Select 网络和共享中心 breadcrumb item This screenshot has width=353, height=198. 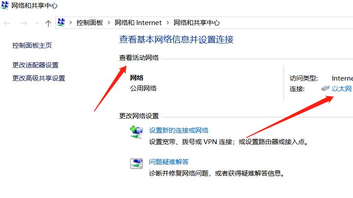point(197,23)
